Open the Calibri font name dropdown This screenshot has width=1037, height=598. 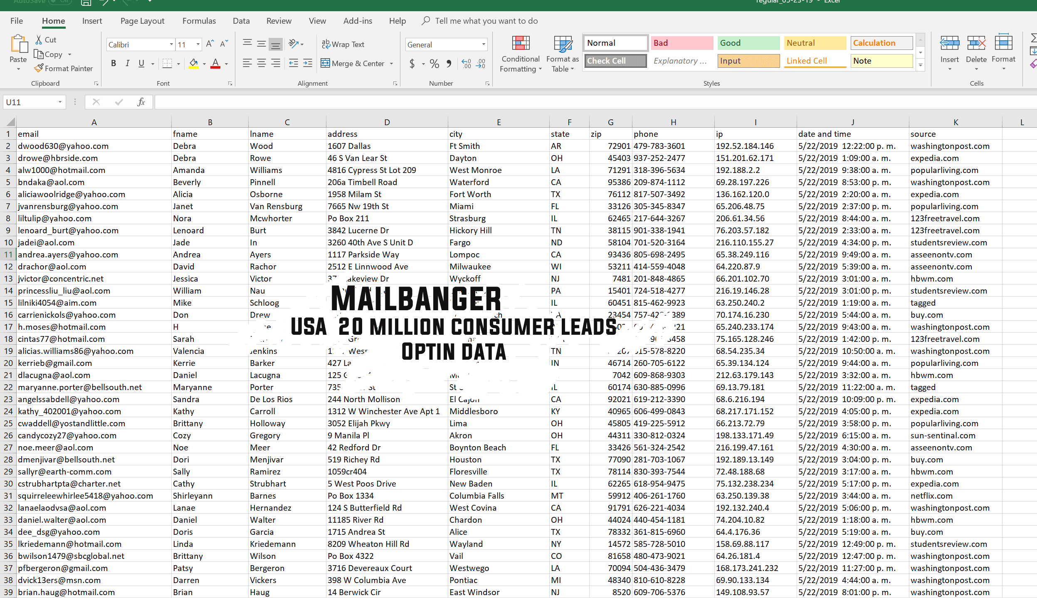[x=171, y=44]
